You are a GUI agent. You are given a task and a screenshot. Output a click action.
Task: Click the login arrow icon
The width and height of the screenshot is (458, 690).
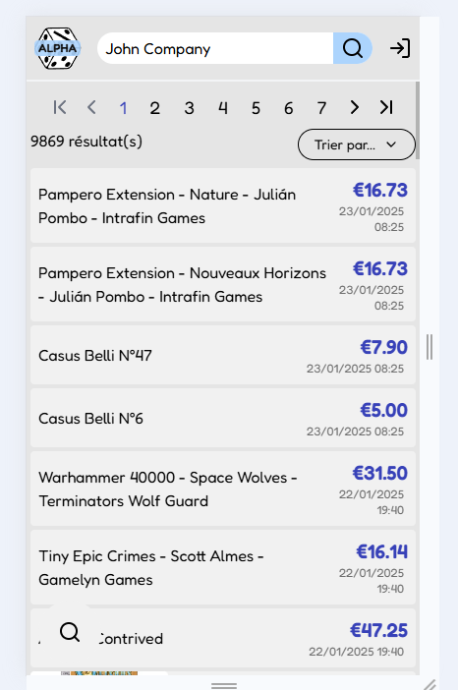tap(400, 48)
